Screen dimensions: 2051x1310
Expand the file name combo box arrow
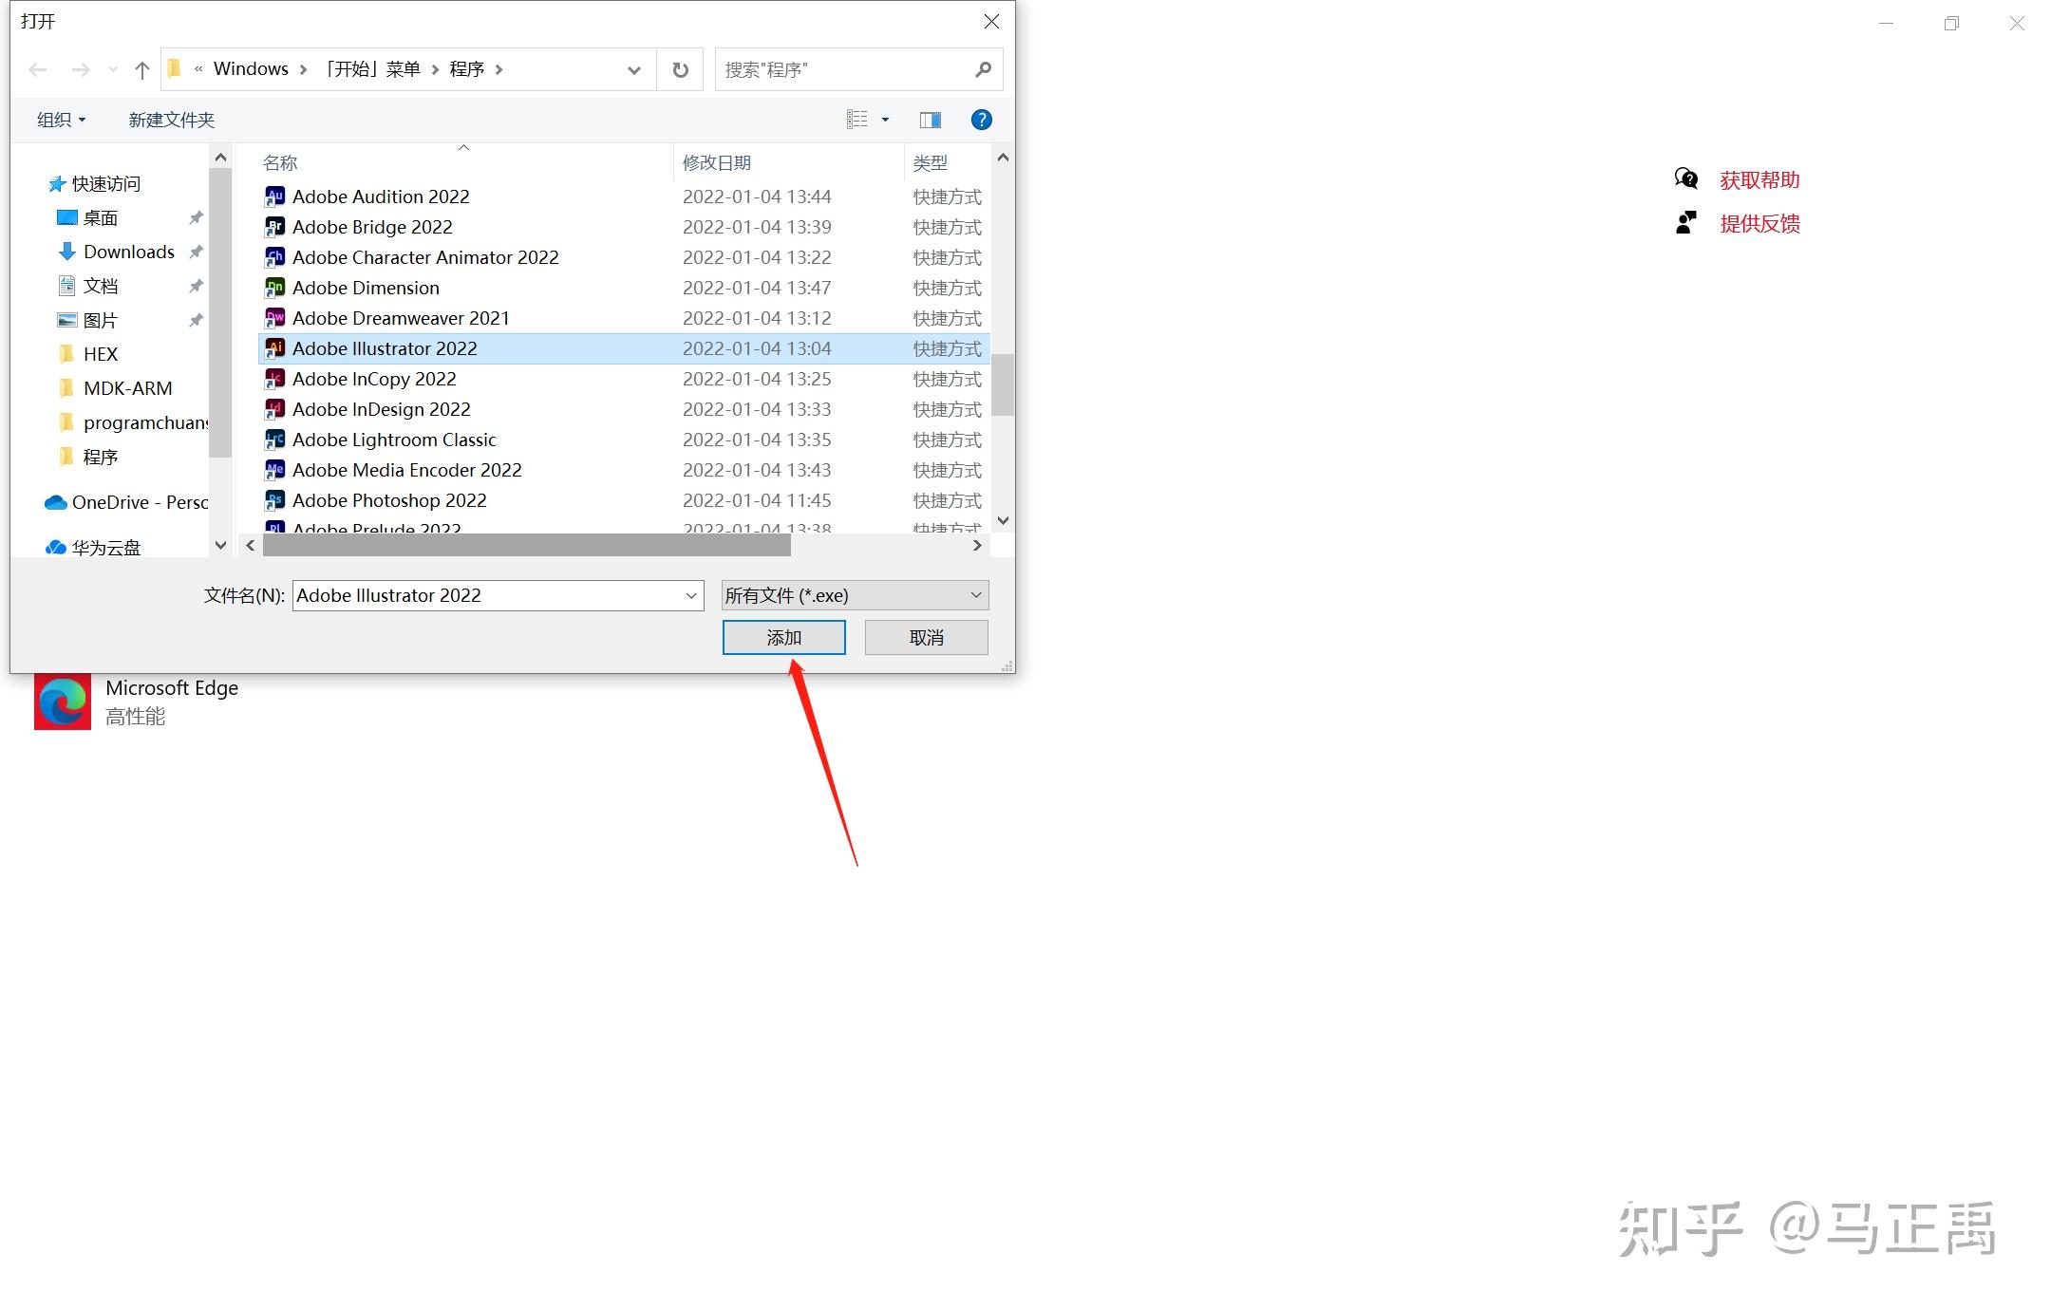pos(691,595)
